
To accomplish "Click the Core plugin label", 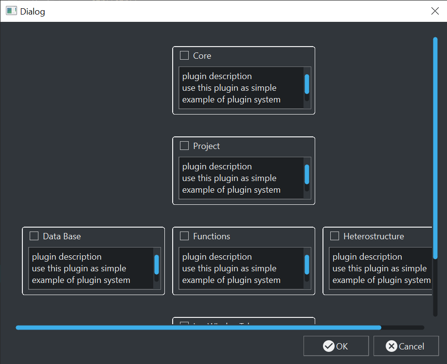I will [202, 56].
